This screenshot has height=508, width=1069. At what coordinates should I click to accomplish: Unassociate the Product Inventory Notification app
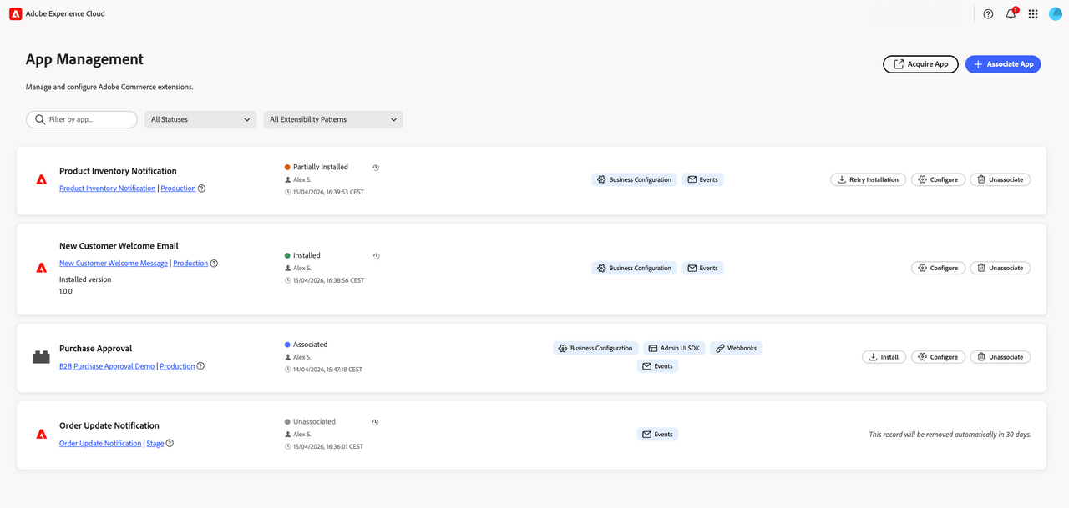[1000, 179]
